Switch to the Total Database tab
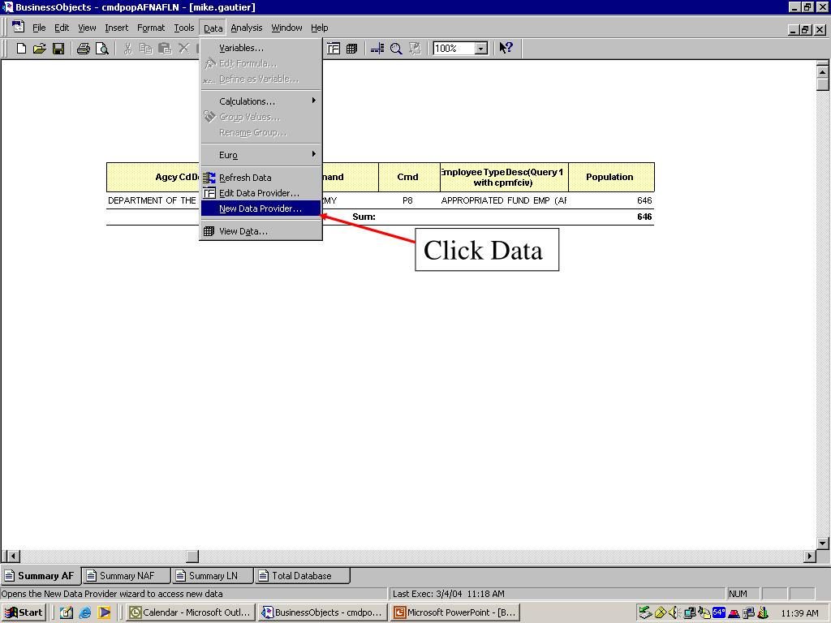Screen dimensions: 831x623 point(301,576)
